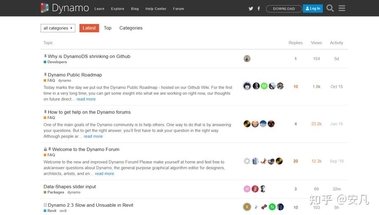Click the DOWNLOAD button
This screenshot has width=379, height=215.
pos(284,9)
